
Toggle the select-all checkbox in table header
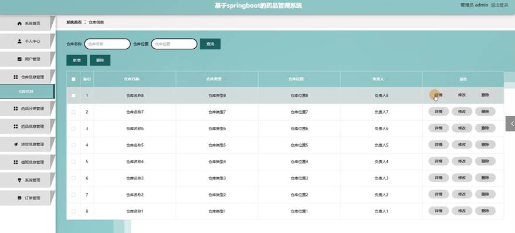[x=73, y=79]
